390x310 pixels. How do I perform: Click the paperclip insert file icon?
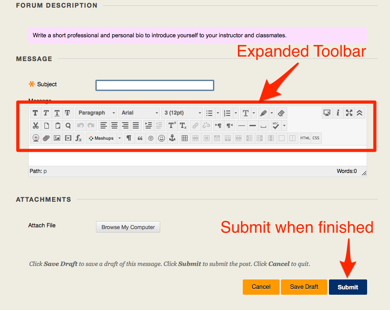click(x=46, y=138)
